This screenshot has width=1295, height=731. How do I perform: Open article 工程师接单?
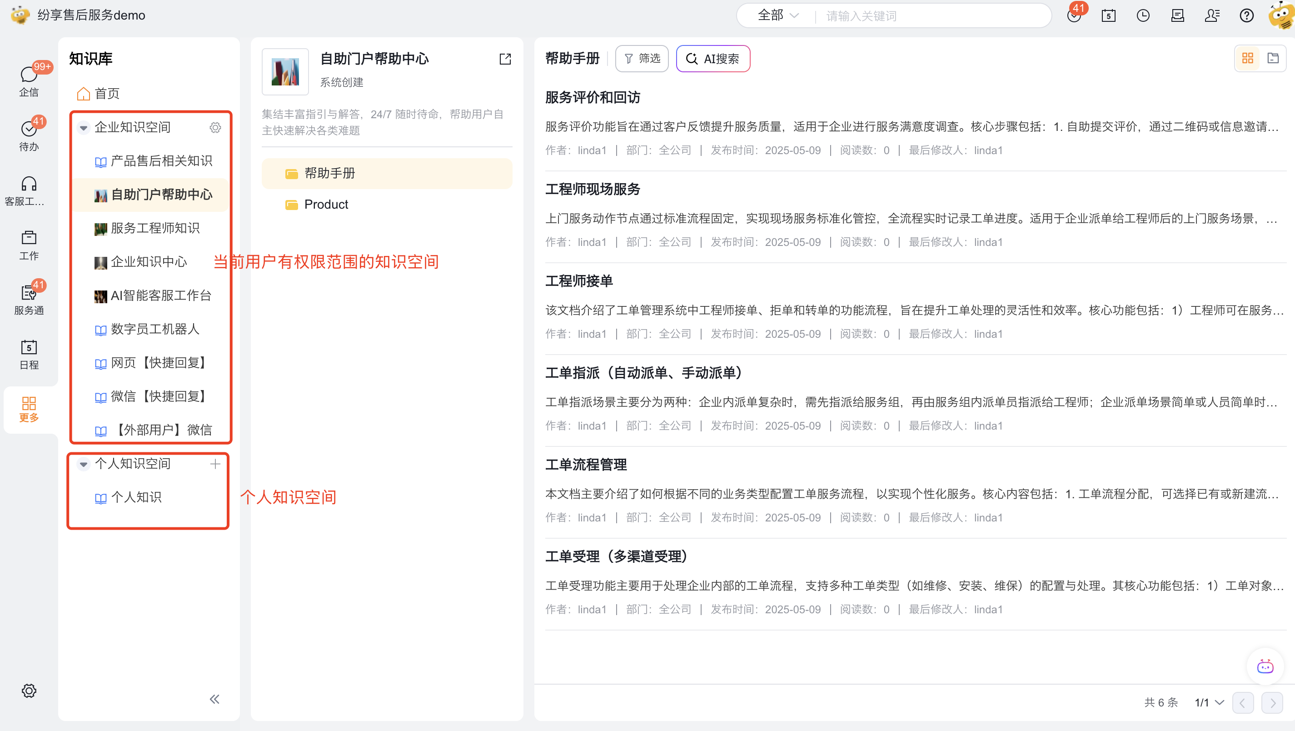579,281
